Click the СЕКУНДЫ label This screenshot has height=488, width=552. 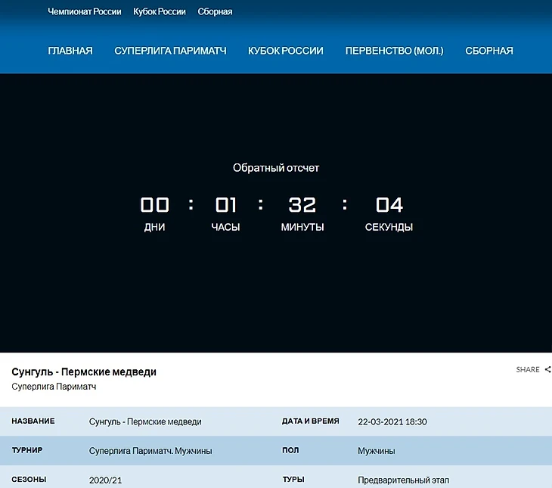pos(389,227)
